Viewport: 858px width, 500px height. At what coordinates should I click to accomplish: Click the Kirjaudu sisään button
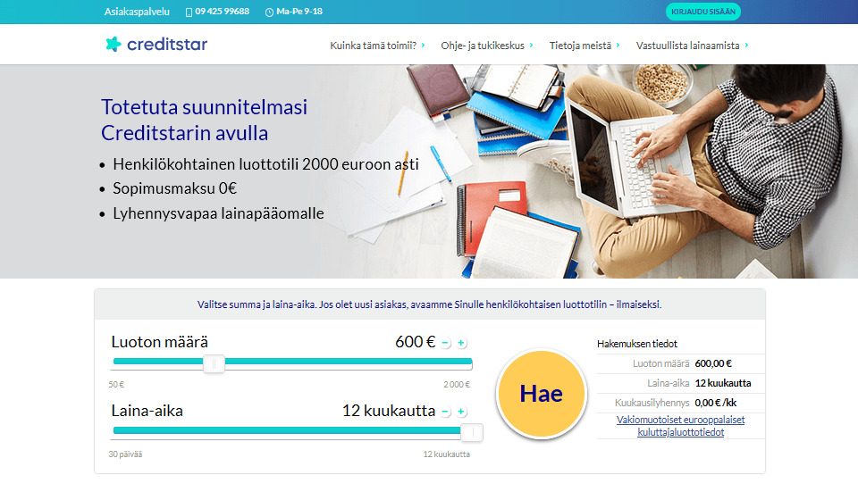click(703, 12)
